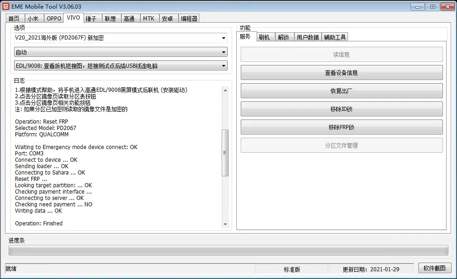Click the 'Port: COM3' log line
457x279 pixels.
[29, 153]
